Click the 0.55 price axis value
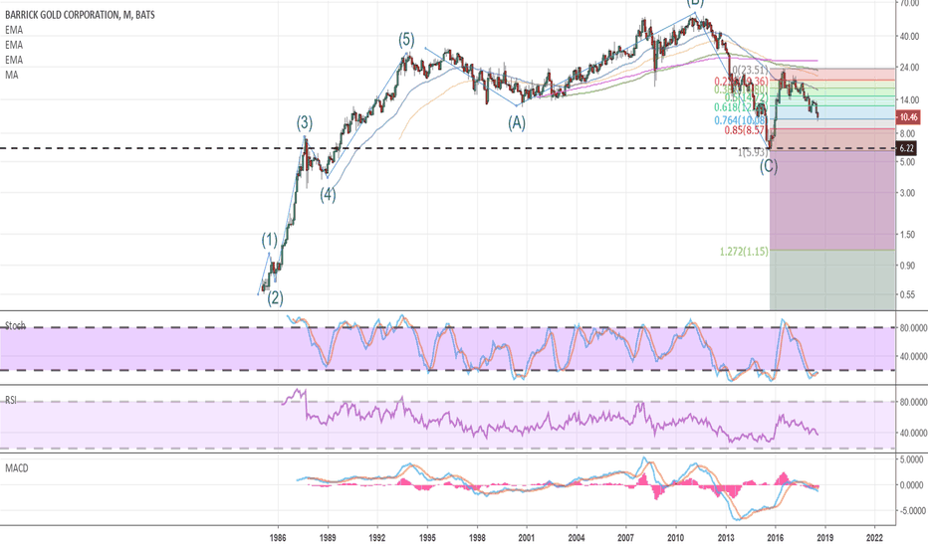Image resolution: width=928 pixels, height=547 pixels. [908, 294]
